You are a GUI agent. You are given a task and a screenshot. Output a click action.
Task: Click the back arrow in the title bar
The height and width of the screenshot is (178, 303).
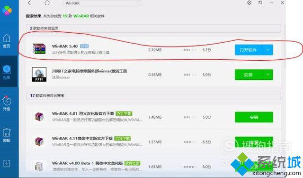coord(29,3)
